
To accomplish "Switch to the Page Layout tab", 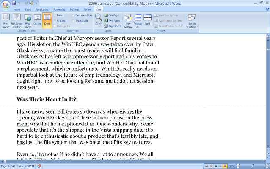I will (x=42, y=10).
